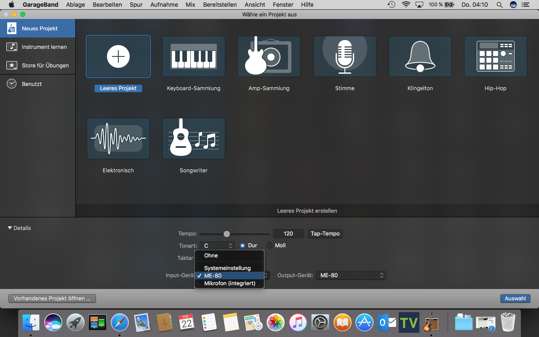The image size is (539, 337).
Task: Select the Leeres Projekt template icon
Action: tap(118, 56)
